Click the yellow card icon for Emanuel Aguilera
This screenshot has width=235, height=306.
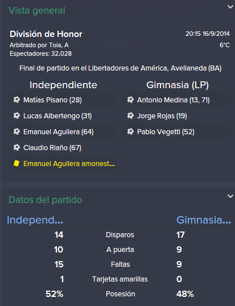coord(17,163)
